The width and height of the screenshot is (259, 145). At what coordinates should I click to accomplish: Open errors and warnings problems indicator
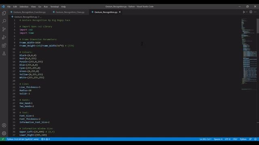45,139
